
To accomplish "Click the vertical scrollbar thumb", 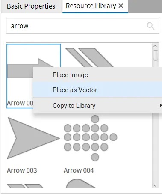I will 156,55.
